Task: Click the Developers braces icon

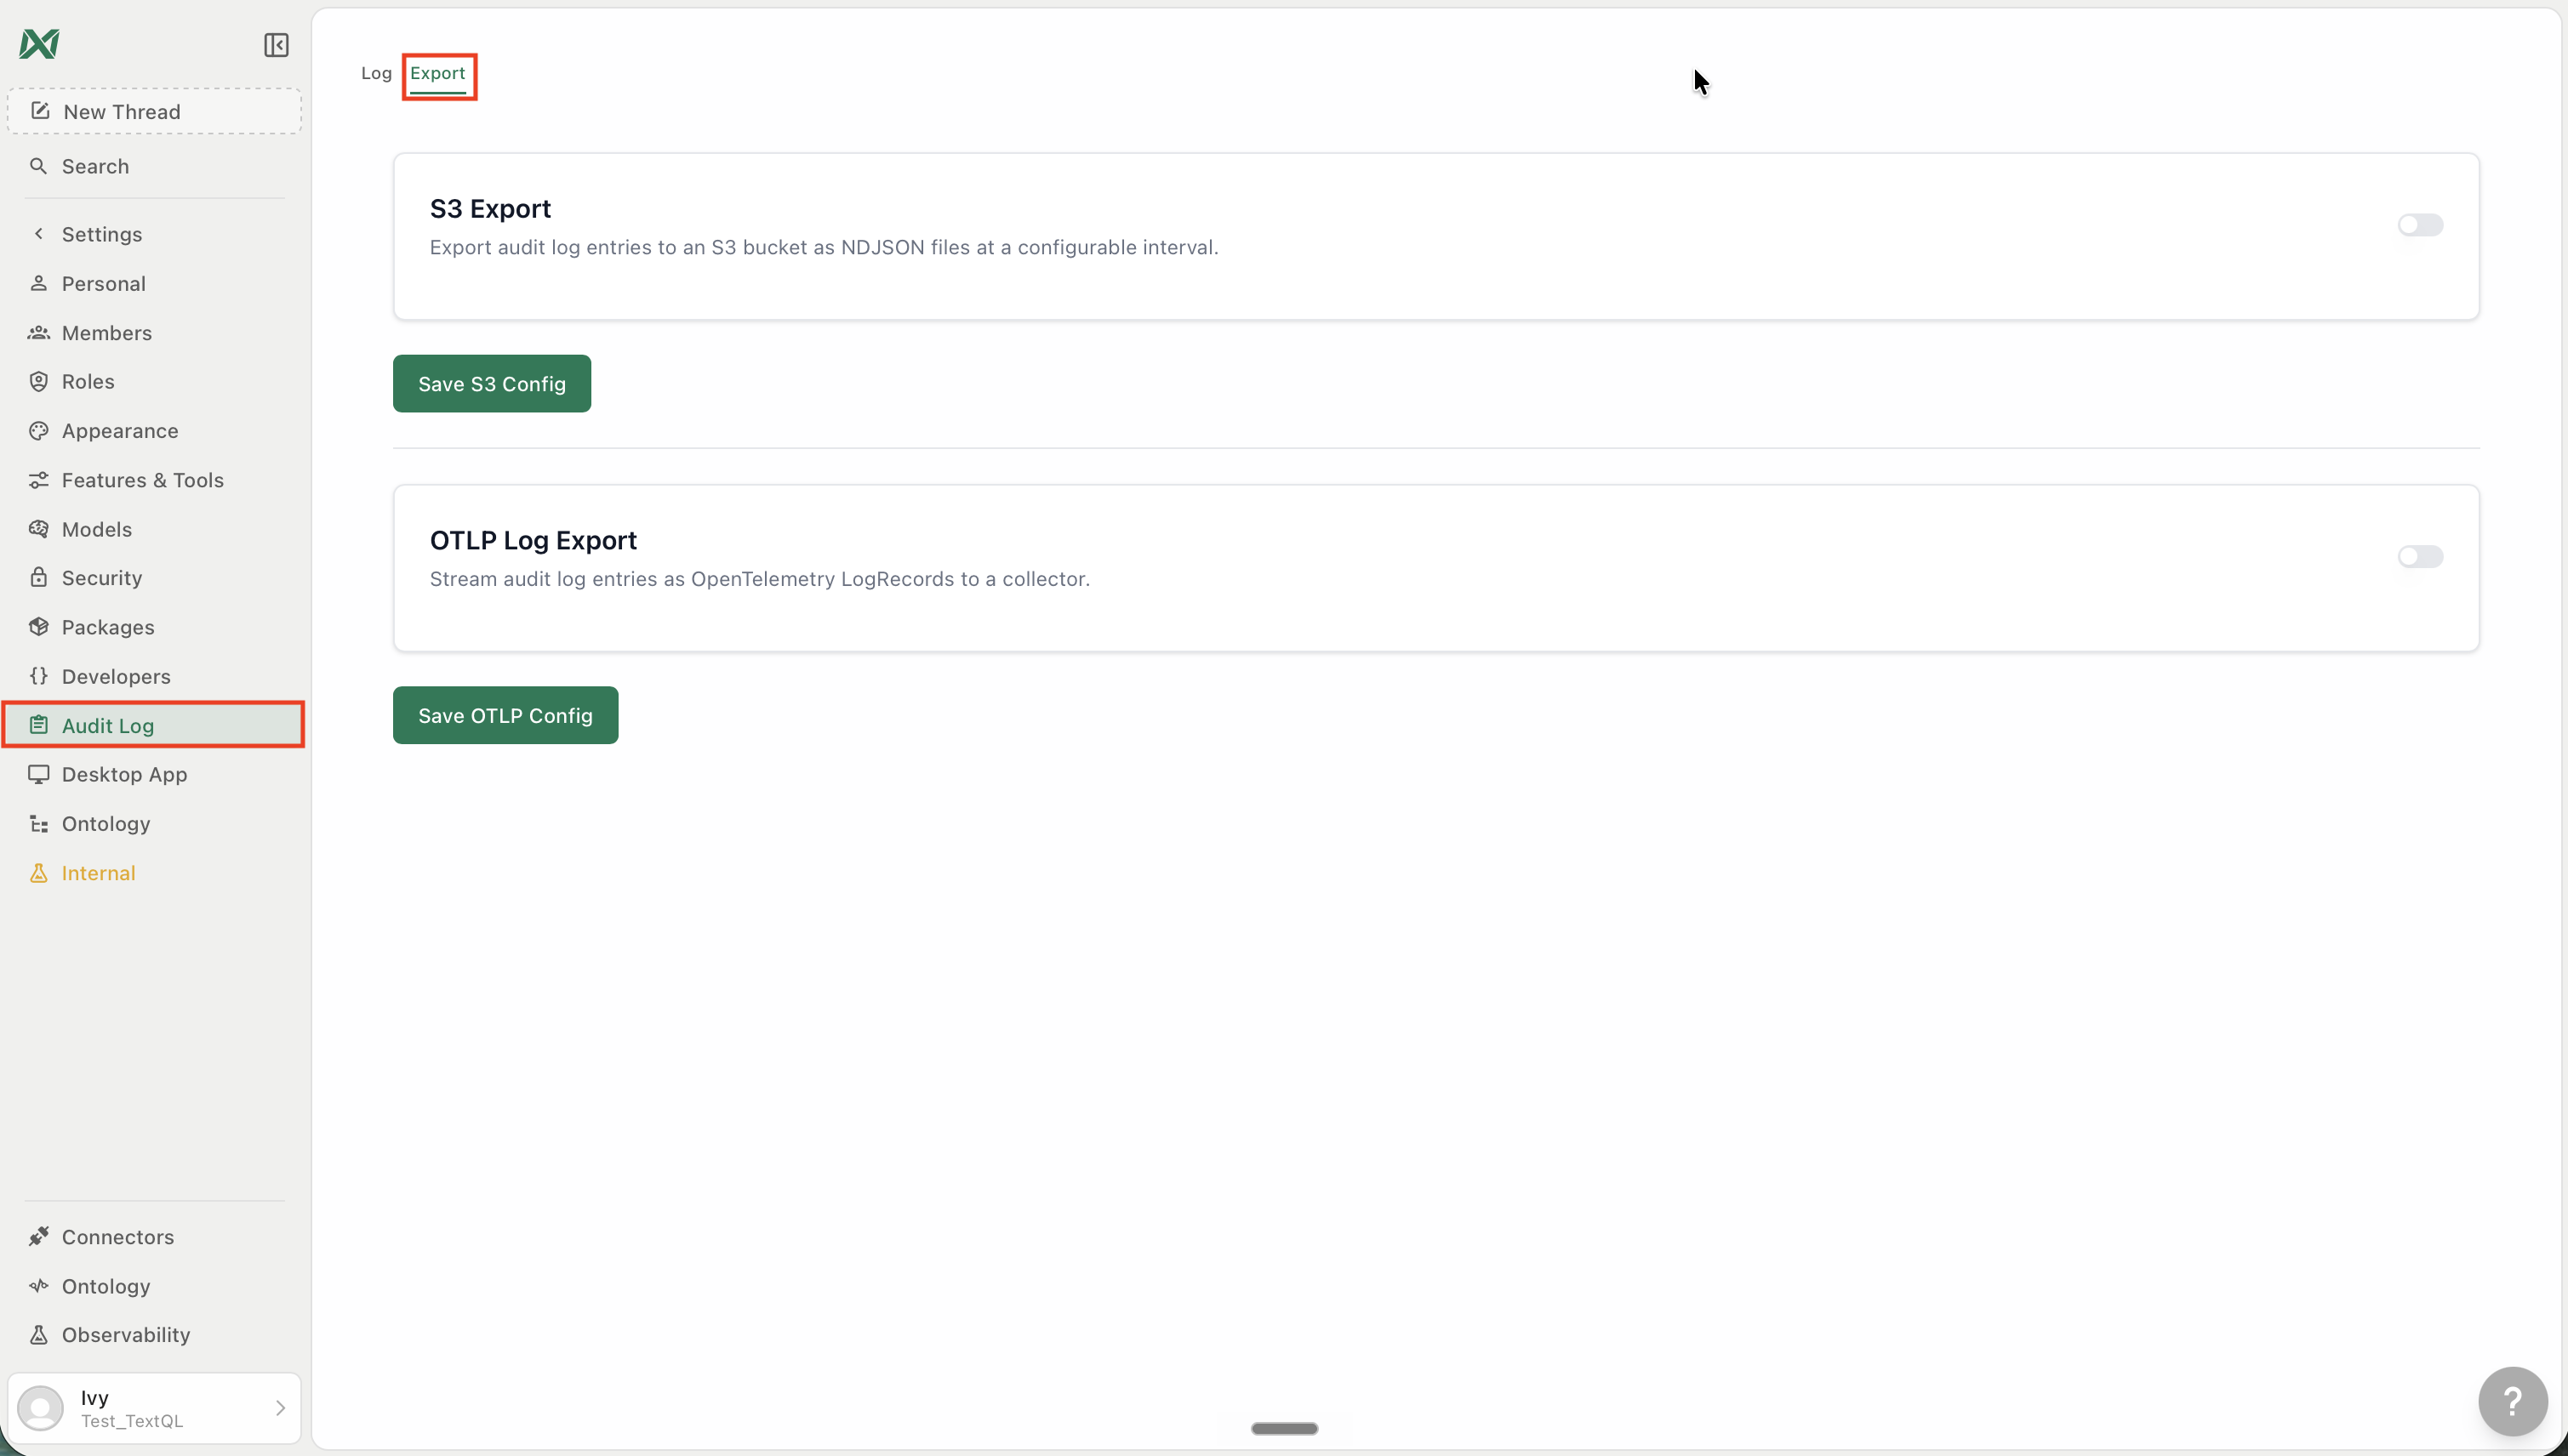Action: pos(38,676)
